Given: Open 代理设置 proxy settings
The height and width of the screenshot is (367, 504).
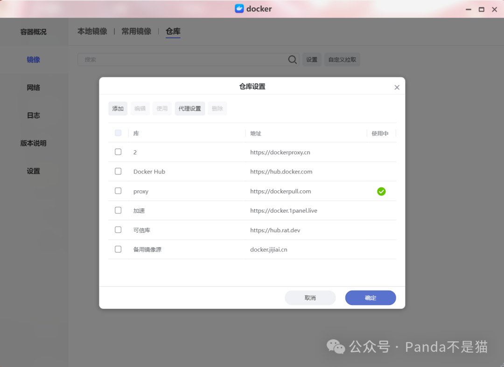Looking at the screenshot, I should pyautogui.click(x=189, y=109).
